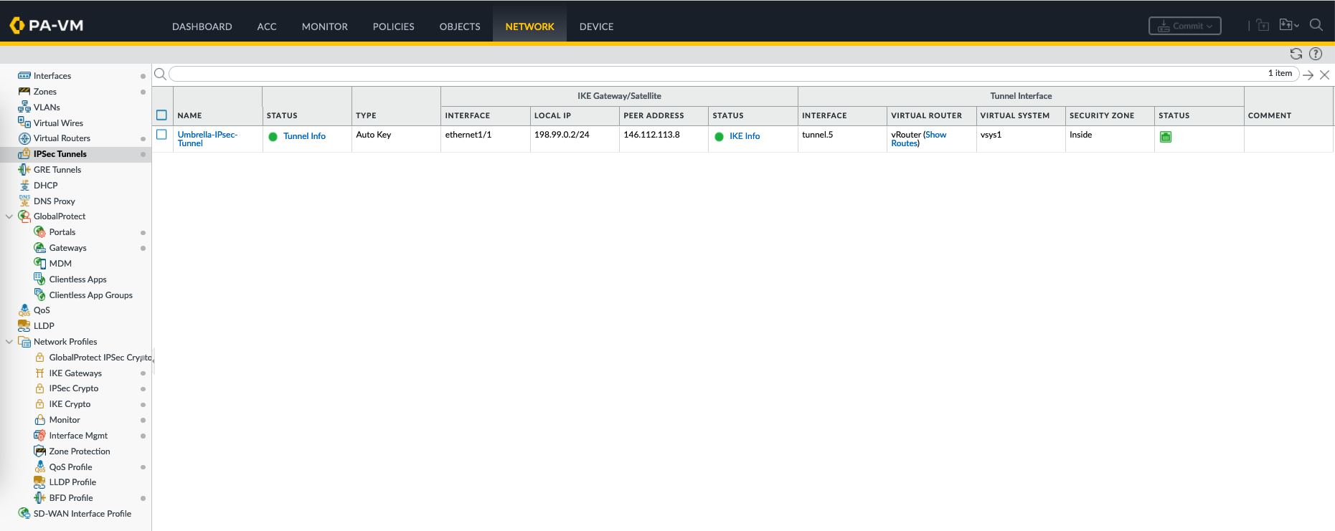Click the global search magnifier icon
Image resolution: width=1335 pixels, height=531 pixels.
pyautogui.click(x=1316, y=25)
